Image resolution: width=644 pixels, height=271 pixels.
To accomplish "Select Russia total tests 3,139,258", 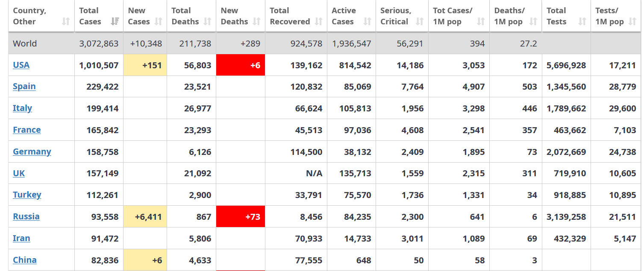I will [x=566, y=217].
